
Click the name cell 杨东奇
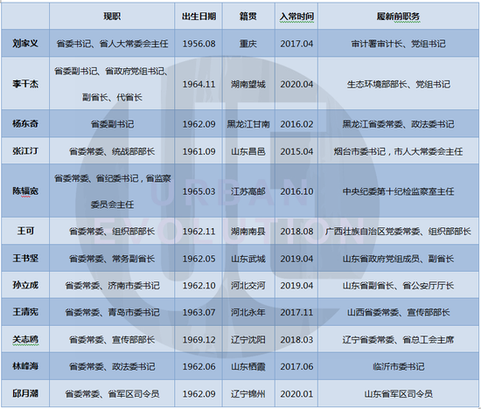pyautogui.click(x=25, y=123)
